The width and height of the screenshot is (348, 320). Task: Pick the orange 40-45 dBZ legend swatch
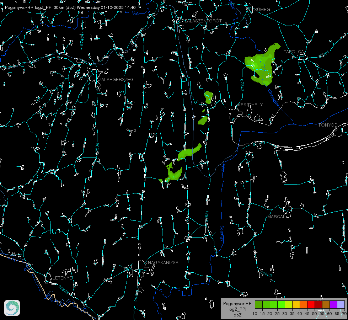coord(304,304)
